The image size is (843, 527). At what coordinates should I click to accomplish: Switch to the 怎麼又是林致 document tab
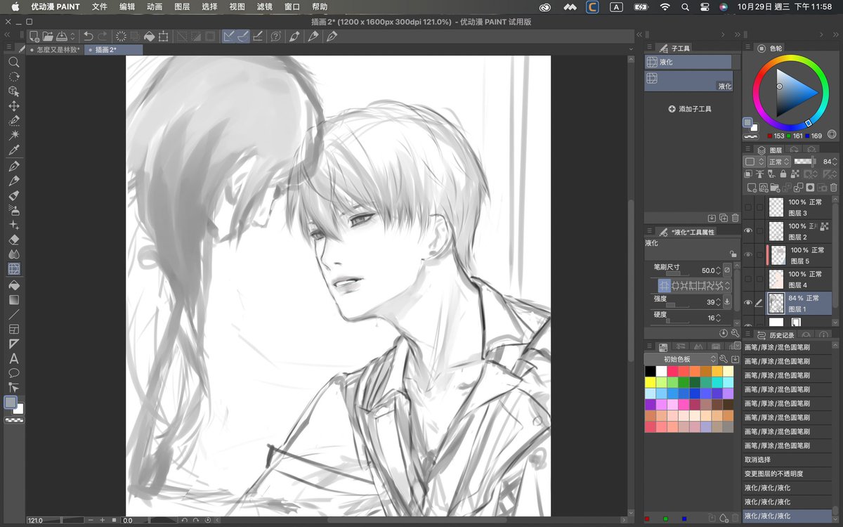(56, 50)
